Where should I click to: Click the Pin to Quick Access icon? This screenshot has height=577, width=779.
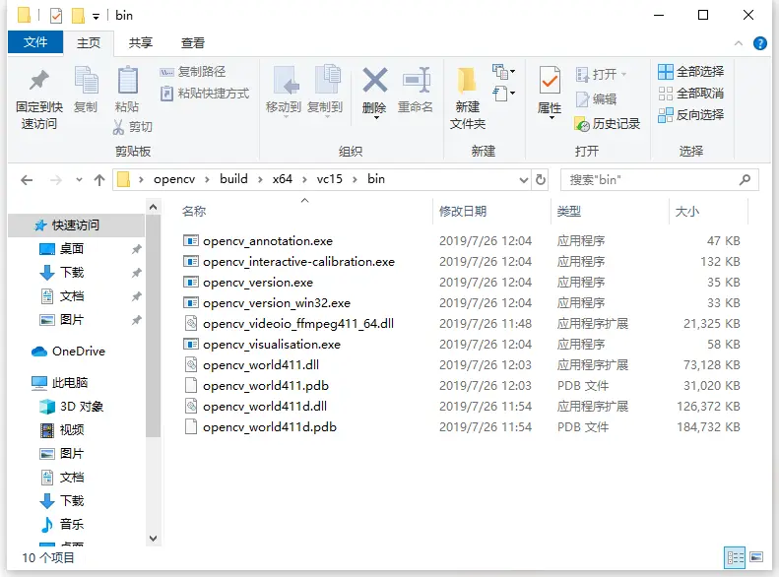(x=38, y=81)
